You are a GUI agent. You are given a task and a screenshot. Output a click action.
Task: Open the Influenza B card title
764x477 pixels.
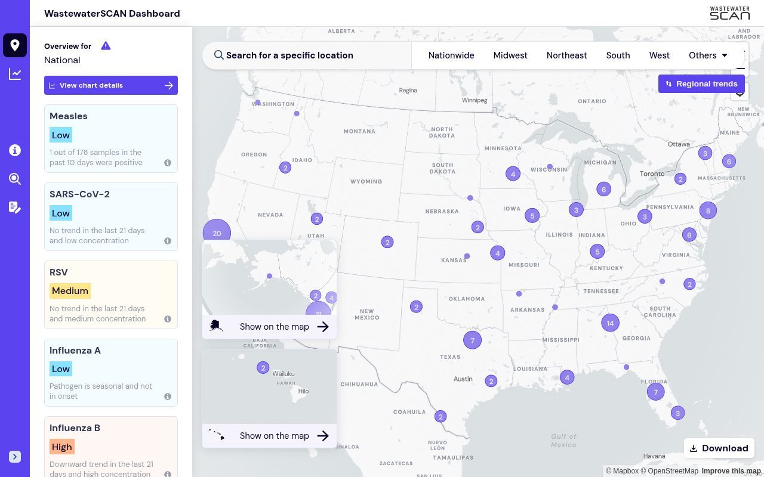pyautogui.click(x=75, y=428)
